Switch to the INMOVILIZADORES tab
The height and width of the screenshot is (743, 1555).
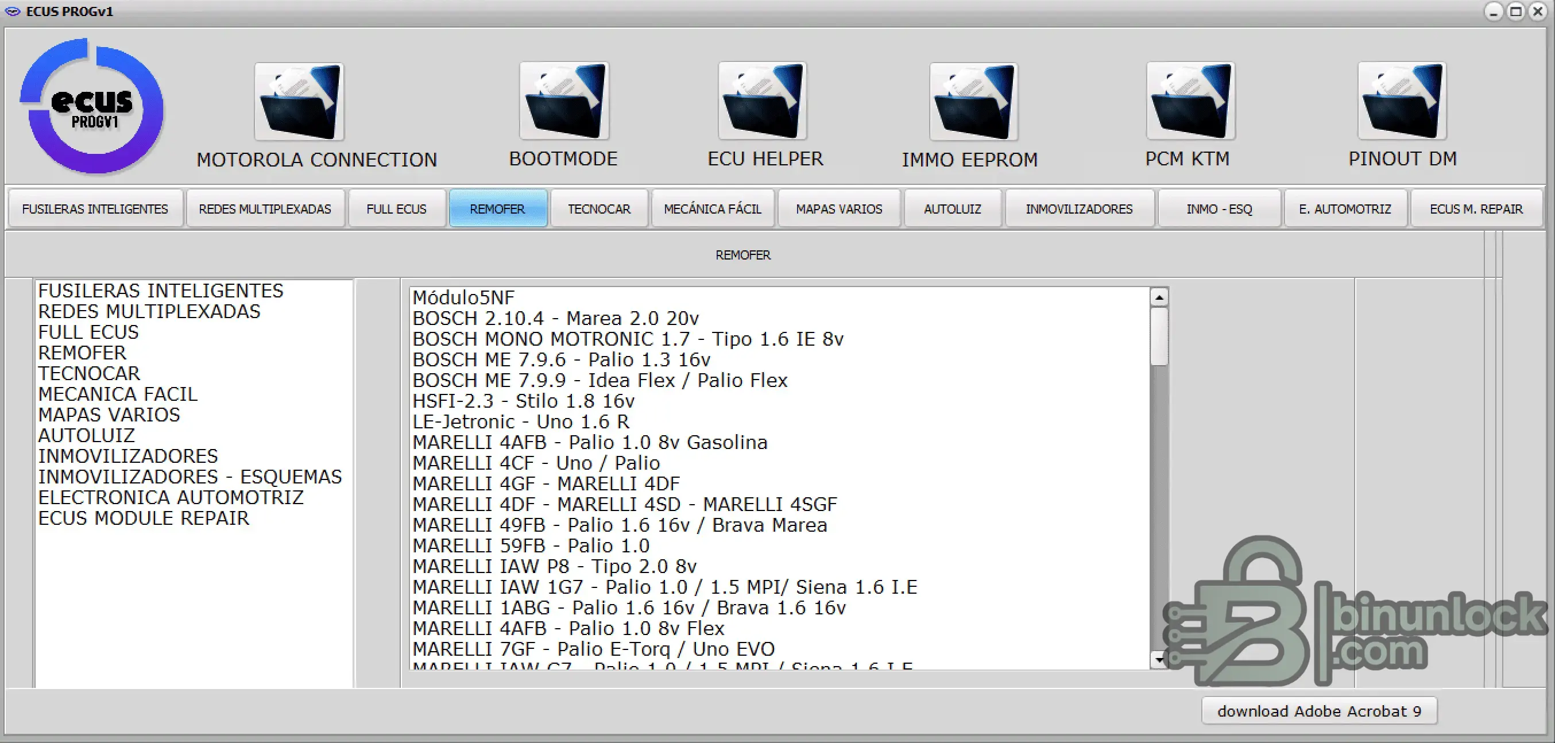pos(1080,209)
